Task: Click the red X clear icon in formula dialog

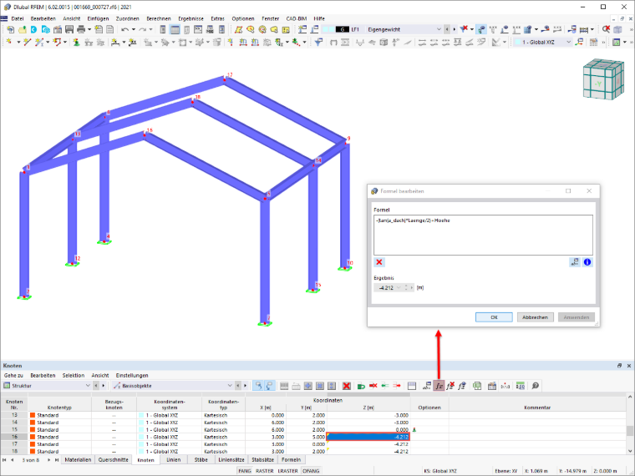Action: pyautogui.click(x=379, y=262)
